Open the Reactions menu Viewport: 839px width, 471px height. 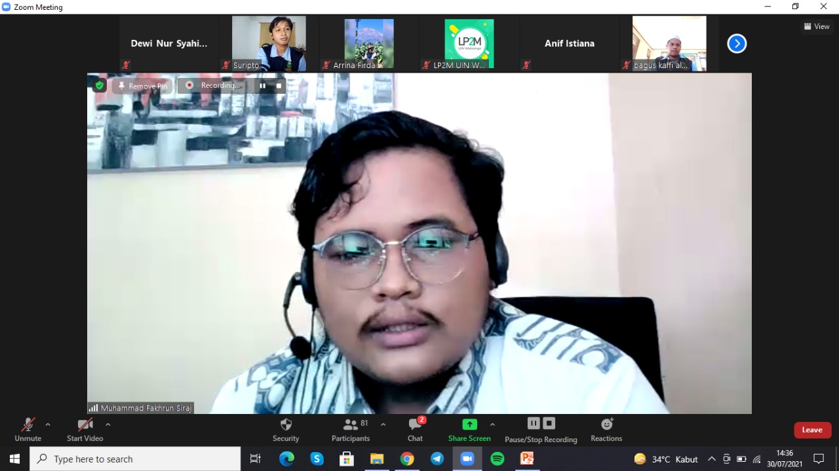pos(606,430)
